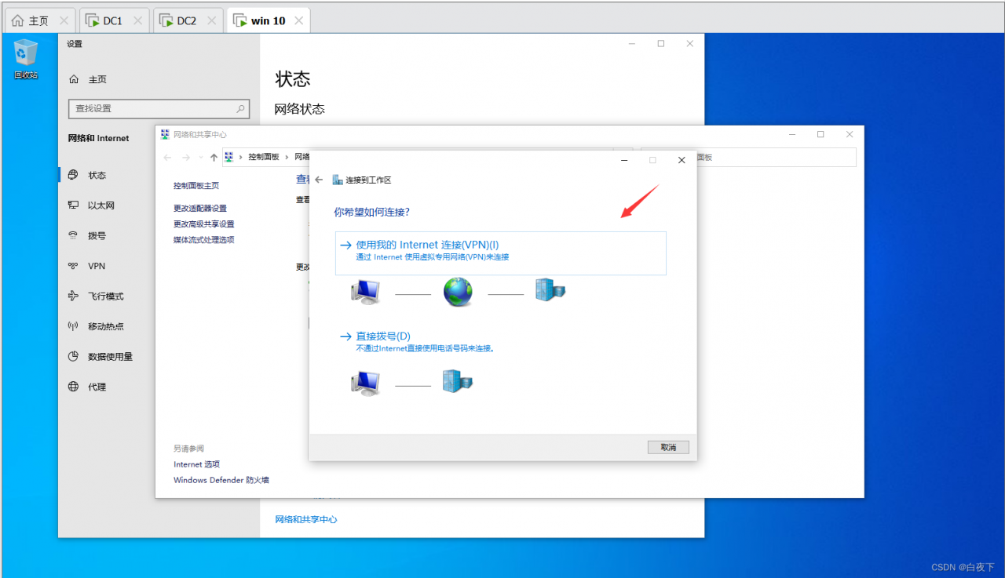Image resolution: width=1005 pixels, height=578 pixels.
Task: Click the airplane icon for 飞行模式
Action: (74, 296)
